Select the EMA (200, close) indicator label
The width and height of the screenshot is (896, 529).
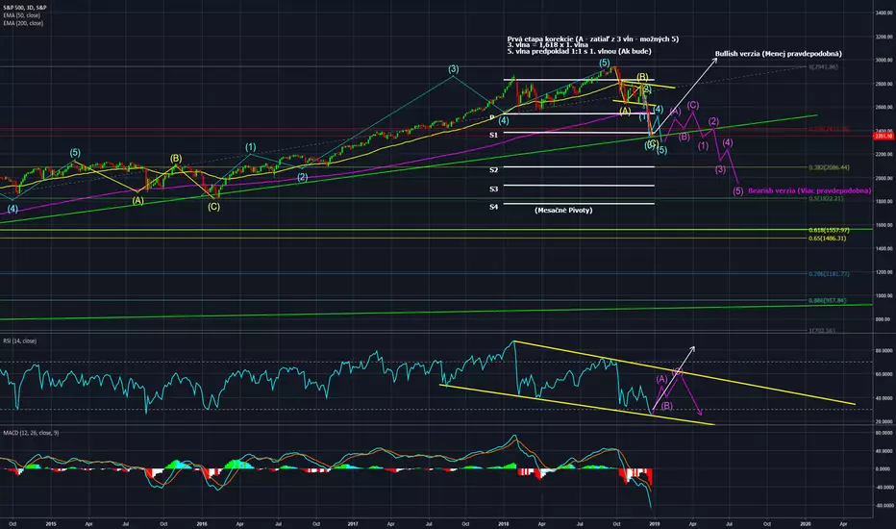point(23,23)
